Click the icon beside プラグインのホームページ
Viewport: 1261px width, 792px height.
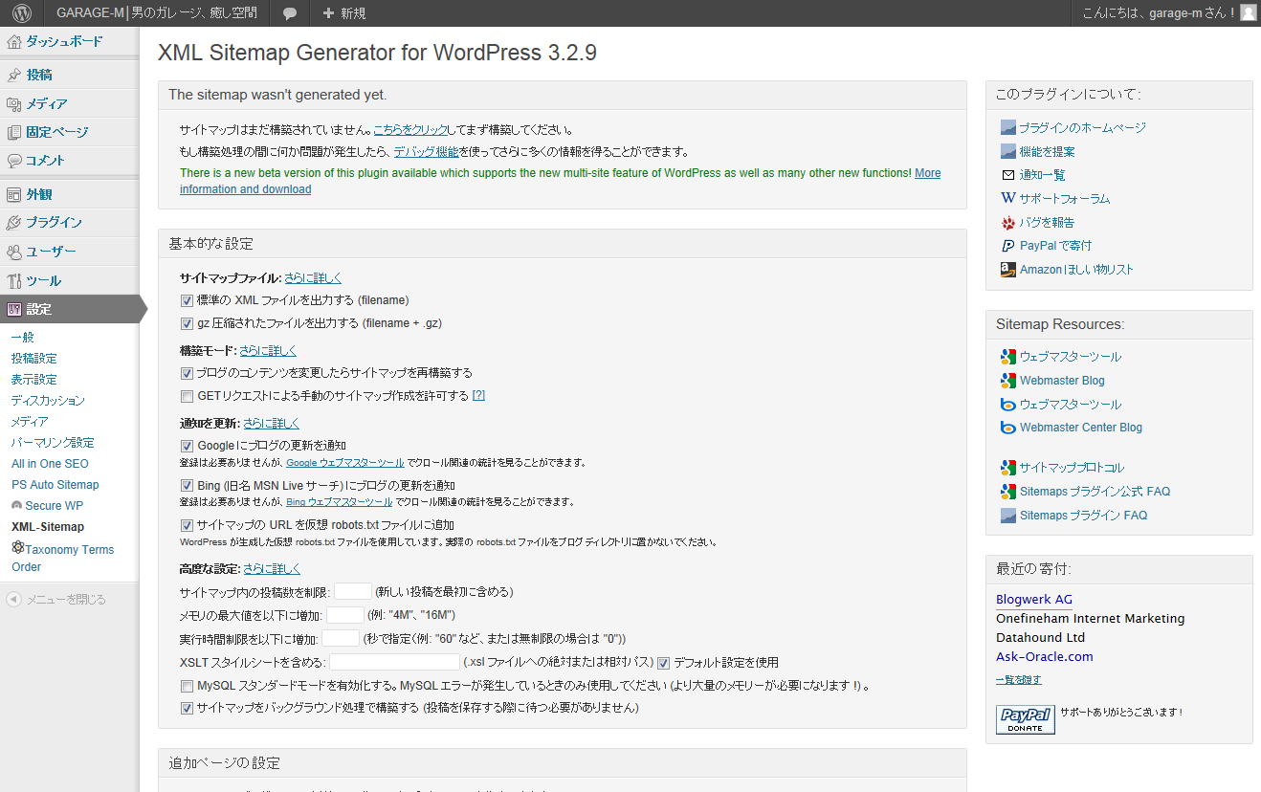[x=1008, y=127]
